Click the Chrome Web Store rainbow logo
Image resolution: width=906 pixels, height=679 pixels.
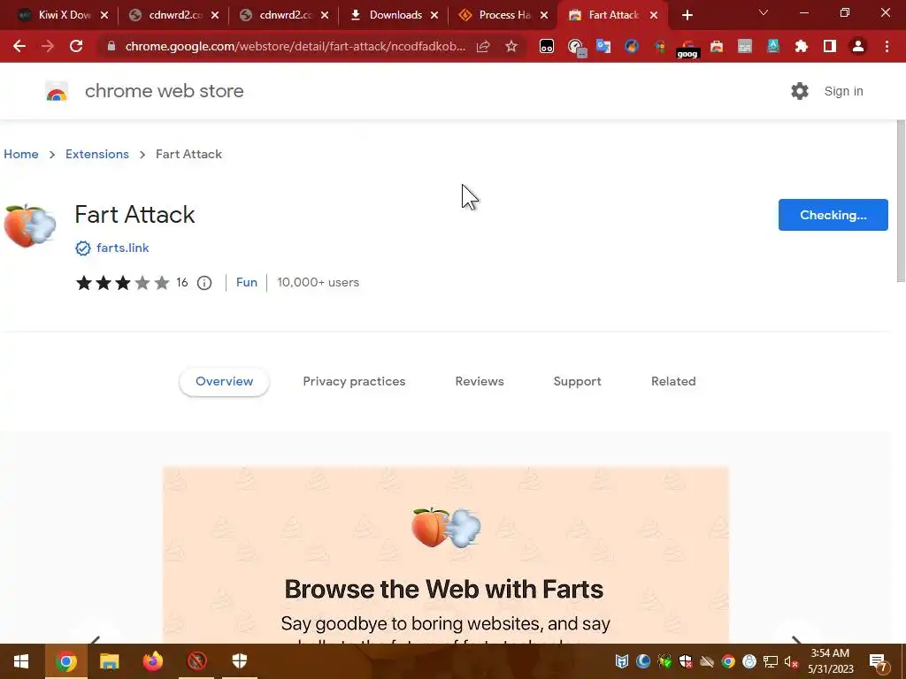click(x=57, y=91)
